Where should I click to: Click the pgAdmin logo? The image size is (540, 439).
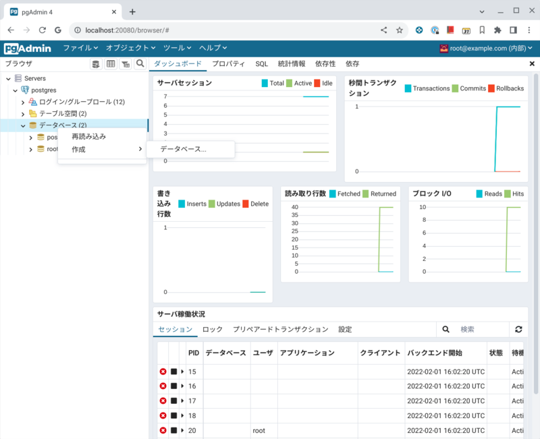28,48
